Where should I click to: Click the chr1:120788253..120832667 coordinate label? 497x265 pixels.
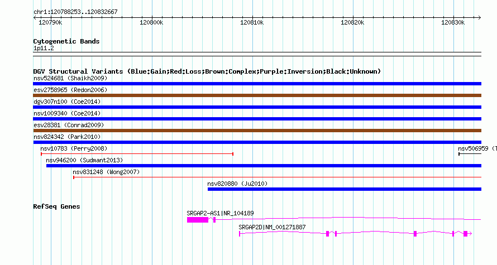click(x=75, y=12)
